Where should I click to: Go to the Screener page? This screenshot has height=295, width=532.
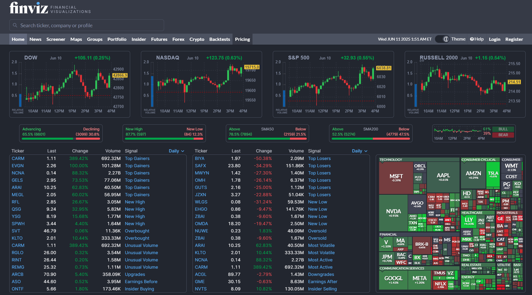(x=56, y=39)
